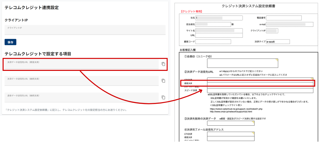Click the 社名 field in the request form

click(x=219, y=18)
